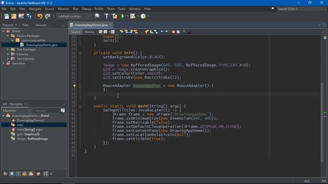
Task: Expand the Test Libraries node
Action: pyautogui.click(x=8, y=59)
